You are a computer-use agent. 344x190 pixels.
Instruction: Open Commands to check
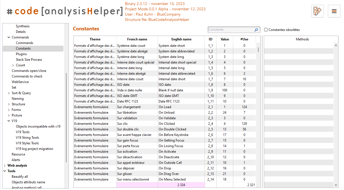[x=27, y=76]
